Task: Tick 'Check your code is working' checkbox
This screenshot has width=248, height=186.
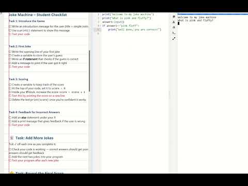Action: [10, 149]
